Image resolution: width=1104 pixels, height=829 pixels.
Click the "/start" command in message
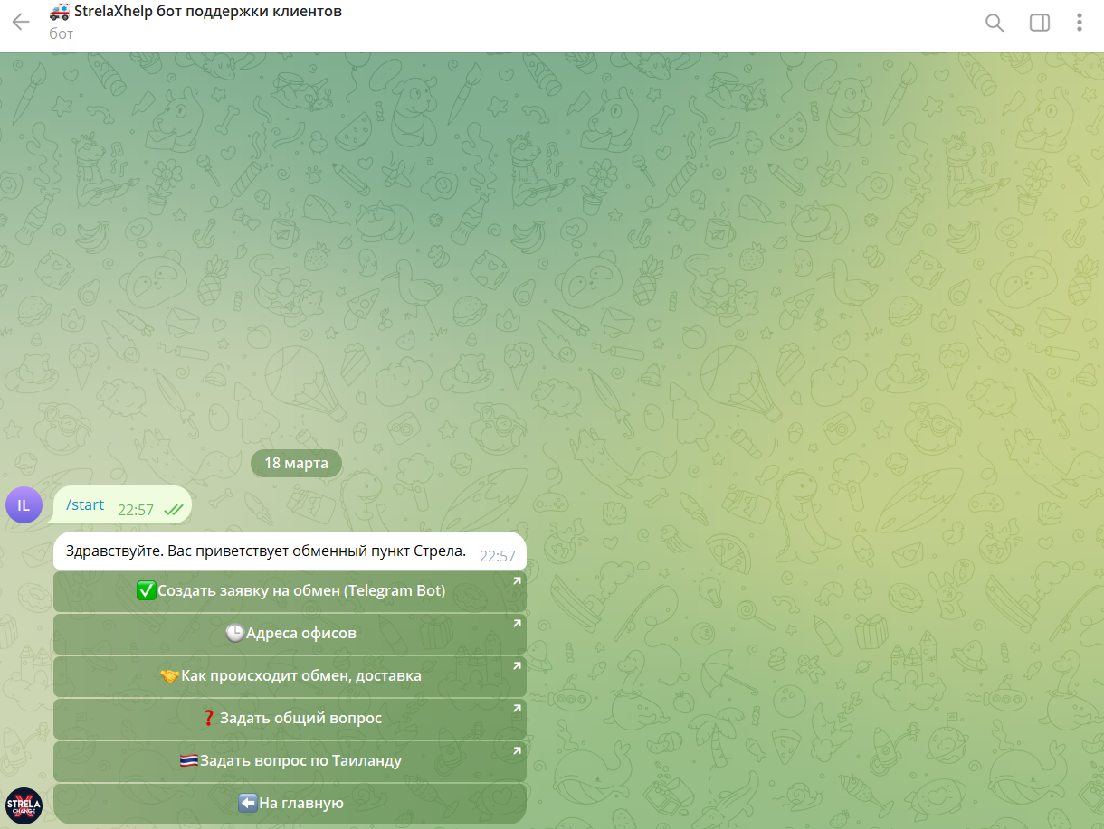tap(85, 504)
